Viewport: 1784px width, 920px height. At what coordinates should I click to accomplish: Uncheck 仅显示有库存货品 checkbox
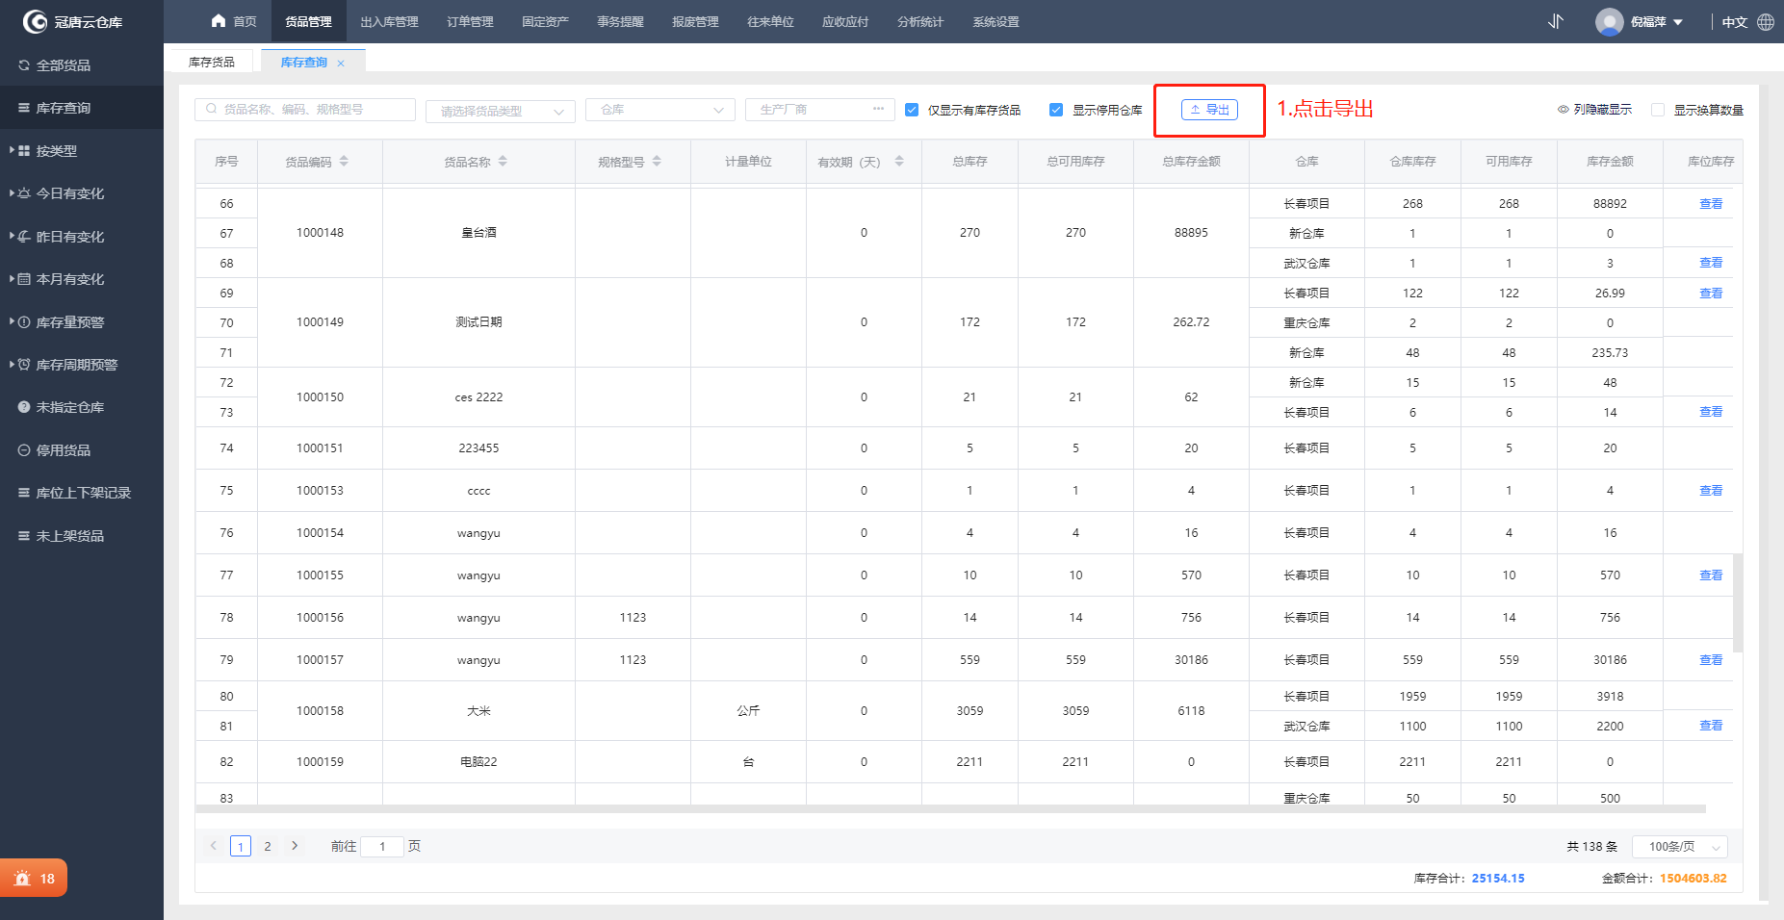(912, 110)
